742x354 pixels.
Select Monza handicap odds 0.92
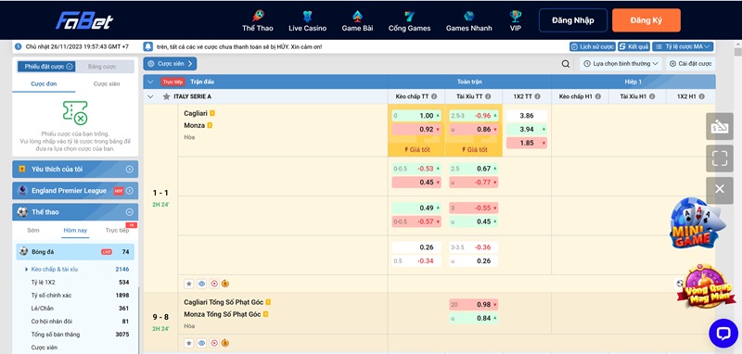[416, 130]
